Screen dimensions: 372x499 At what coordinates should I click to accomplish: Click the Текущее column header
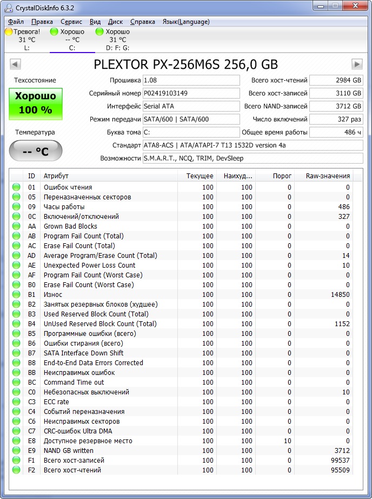(x=197, y=176)
